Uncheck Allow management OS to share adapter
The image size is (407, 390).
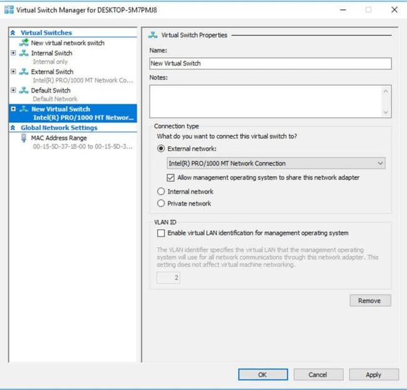click(170, 177)
